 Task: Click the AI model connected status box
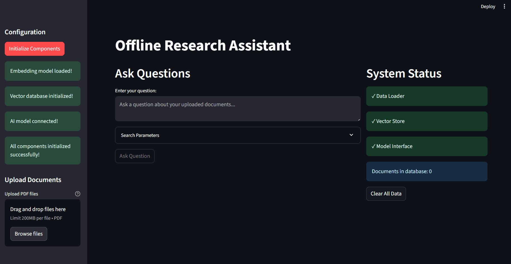(42, 121)
